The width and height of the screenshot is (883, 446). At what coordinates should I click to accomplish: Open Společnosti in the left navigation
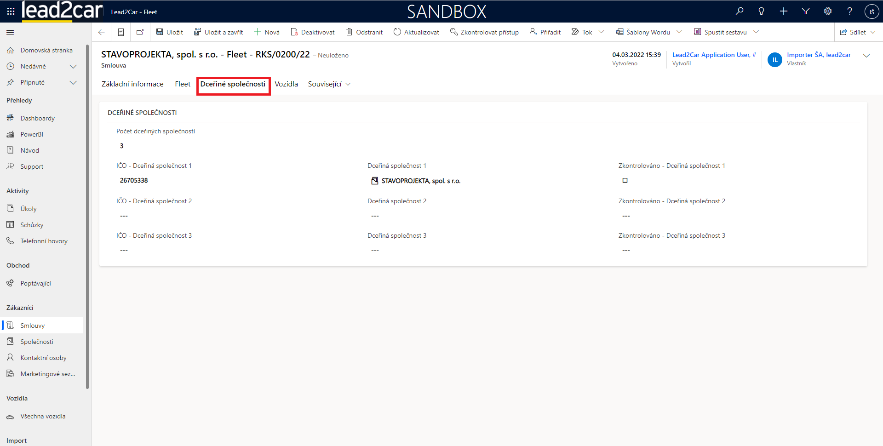[37, 342]
